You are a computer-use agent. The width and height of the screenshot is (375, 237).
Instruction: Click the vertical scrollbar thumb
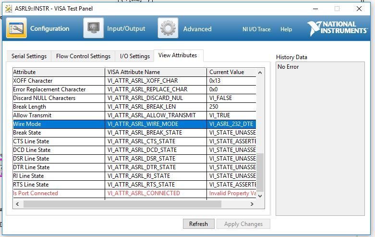[260, 173]
